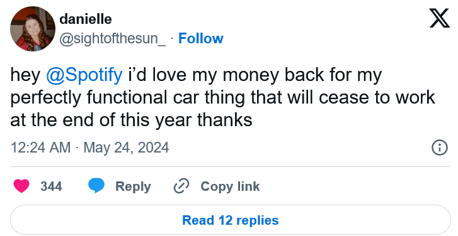Click the May 24, 2024 date

pyautogui.click(x=126, y=147)
